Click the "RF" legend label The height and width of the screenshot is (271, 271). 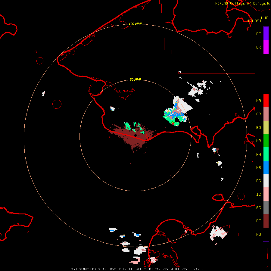258,34
